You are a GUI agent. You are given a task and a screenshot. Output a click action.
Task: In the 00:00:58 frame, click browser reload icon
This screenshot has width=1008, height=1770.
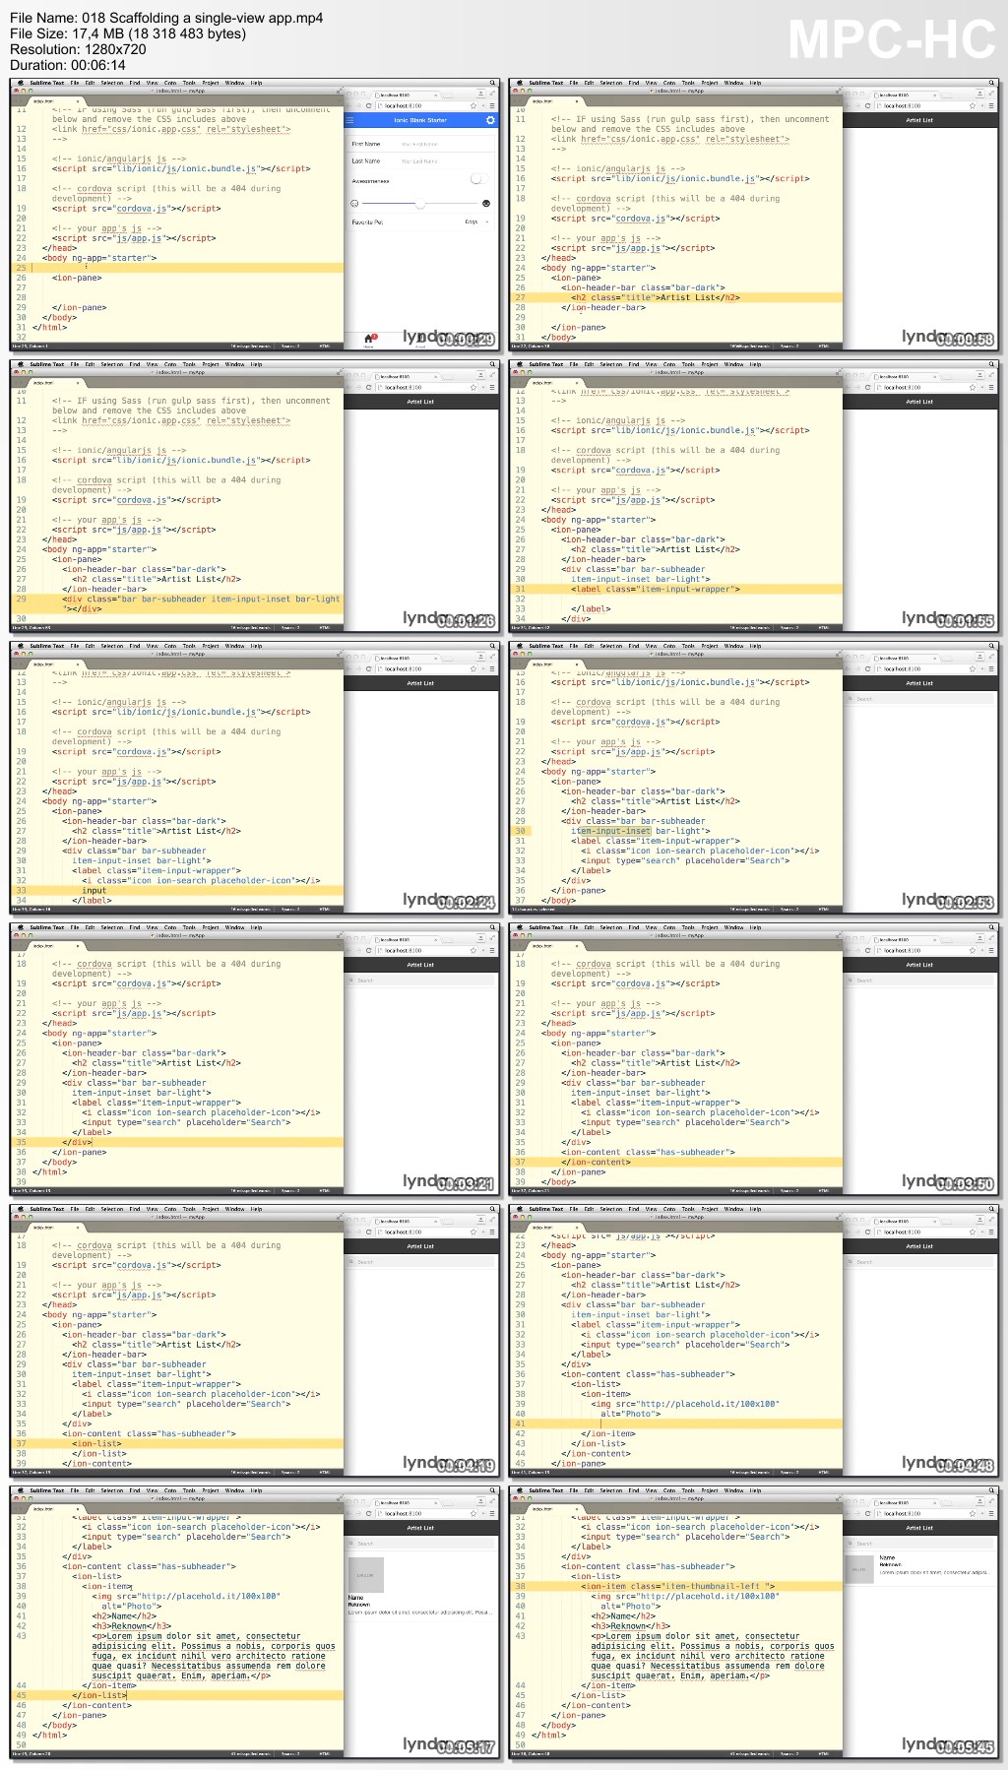pyautogui.click(x=868, y=106)
